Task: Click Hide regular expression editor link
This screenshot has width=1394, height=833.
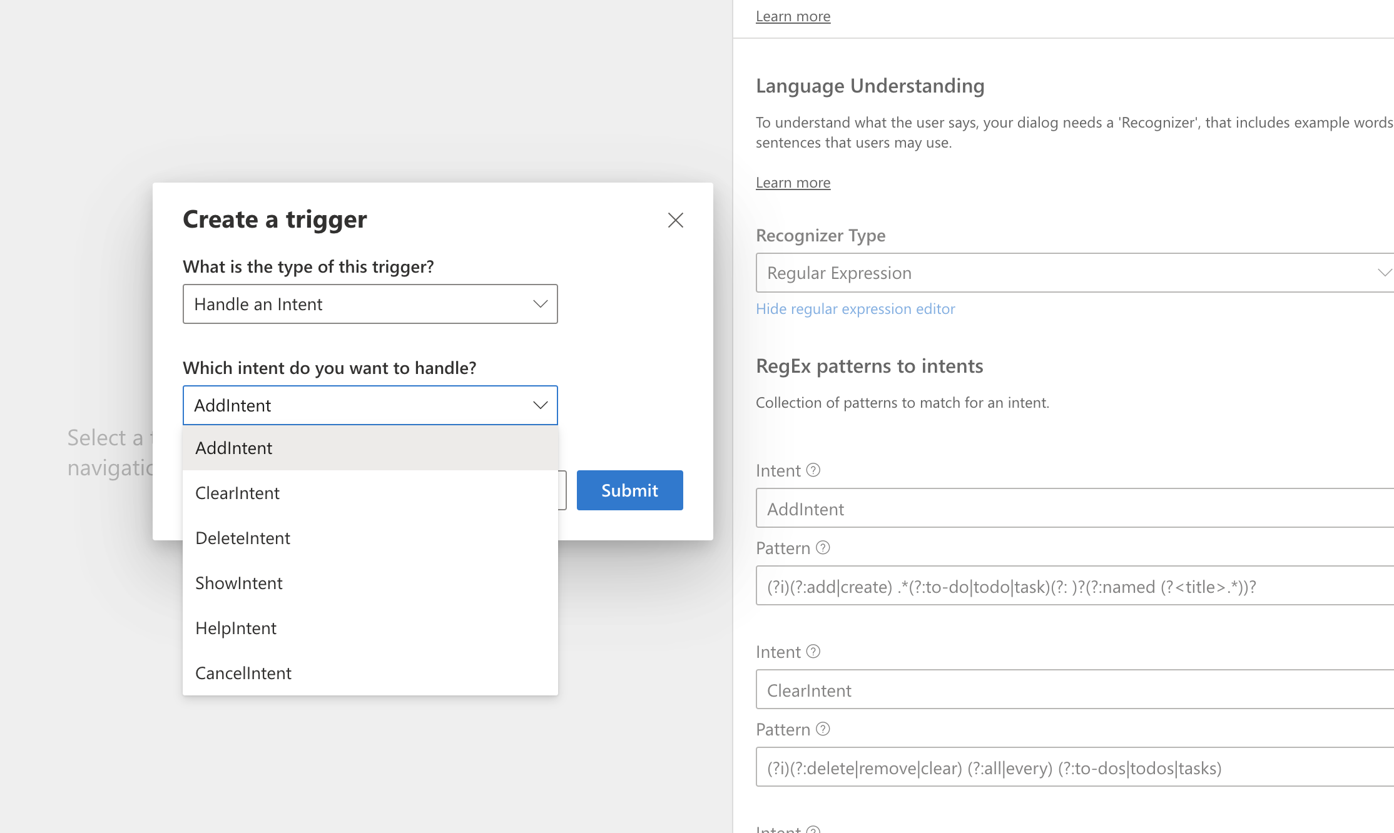Action: click(855, 309)
